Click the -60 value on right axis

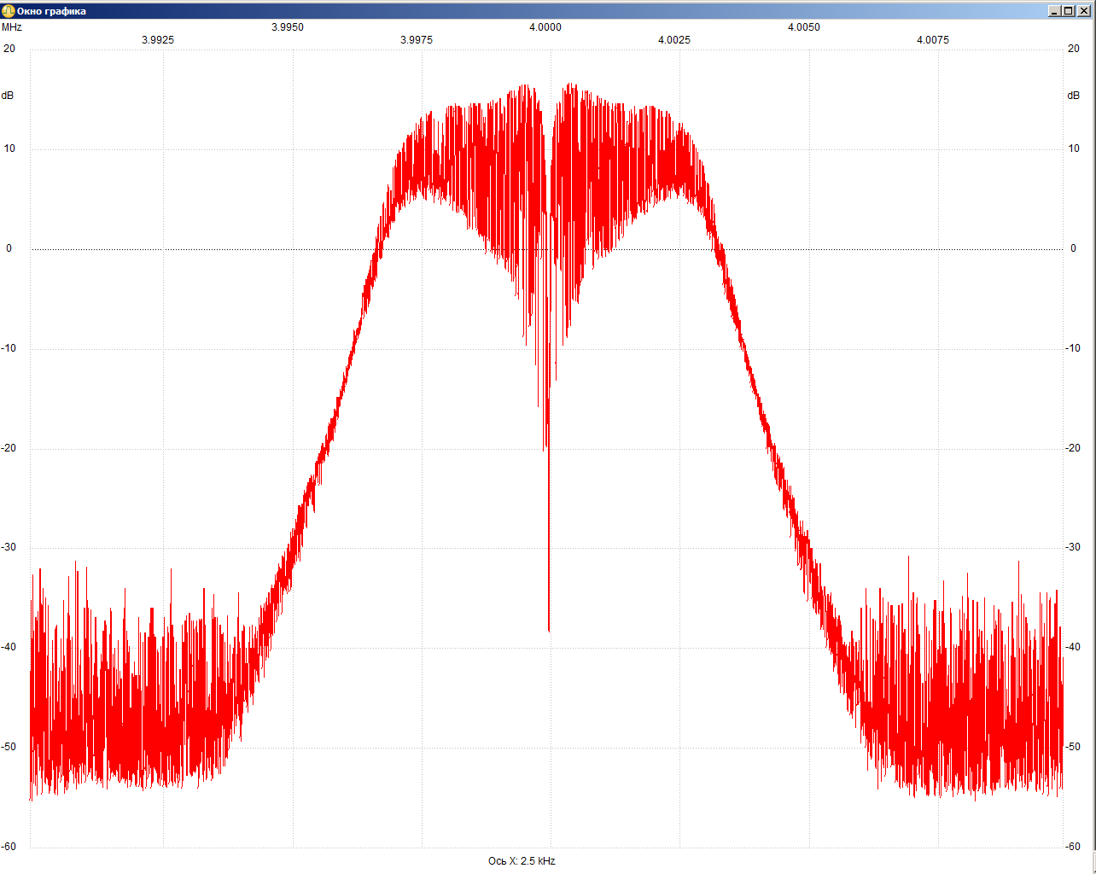coord(1073,847)
